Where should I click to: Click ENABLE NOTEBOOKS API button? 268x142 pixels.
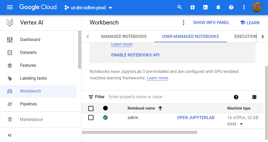point(135,55)
